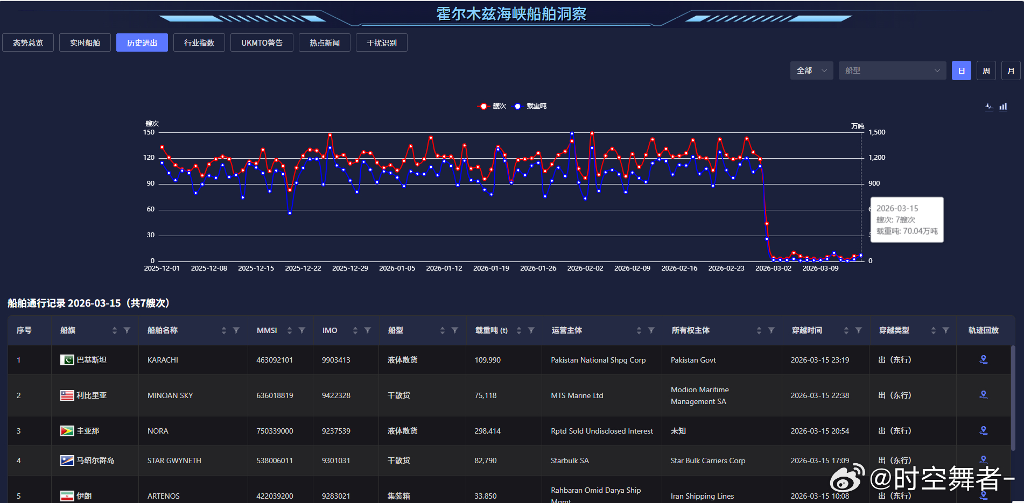Viewport: 1024px width, 503px height.
Task: Open track replay for MINOAN SKY
Action: pyautogui.click(x=983, y=395)
